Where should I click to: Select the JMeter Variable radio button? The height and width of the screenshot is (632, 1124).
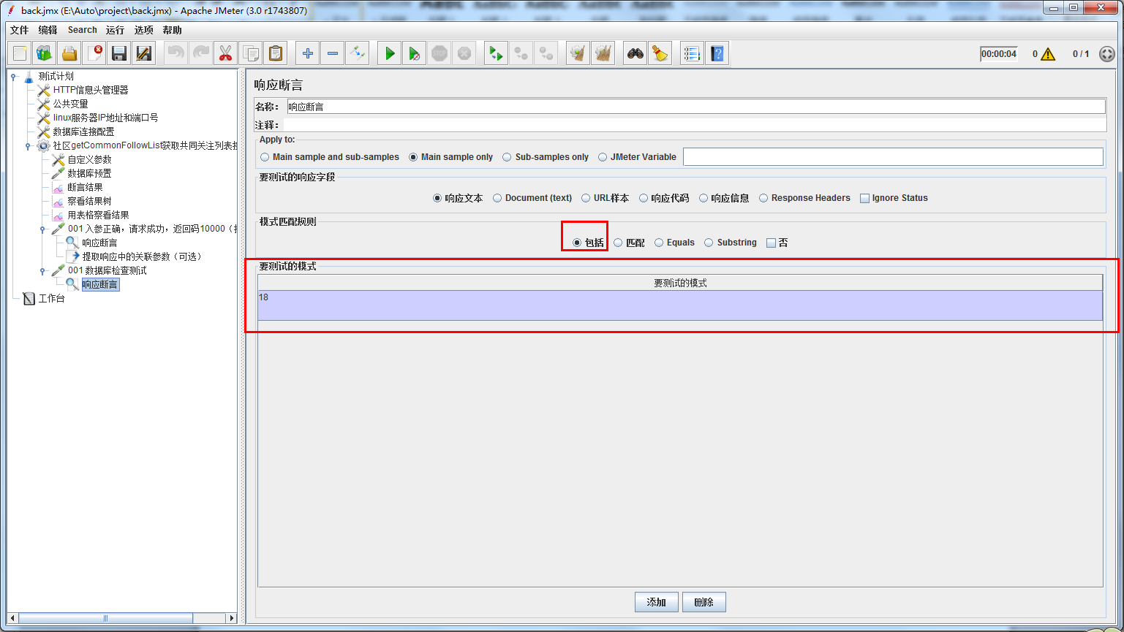click(637, 157)
